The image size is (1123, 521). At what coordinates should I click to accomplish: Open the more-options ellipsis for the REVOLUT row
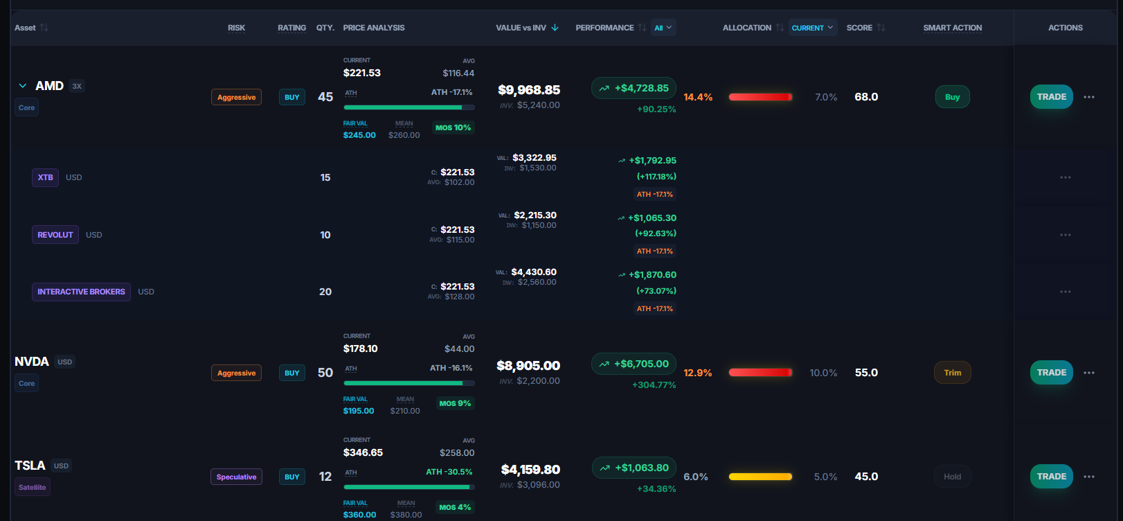tap(1066, 235)
